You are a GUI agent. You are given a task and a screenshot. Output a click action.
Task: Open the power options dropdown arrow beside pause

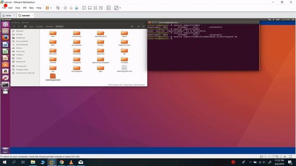pos(51,8)
